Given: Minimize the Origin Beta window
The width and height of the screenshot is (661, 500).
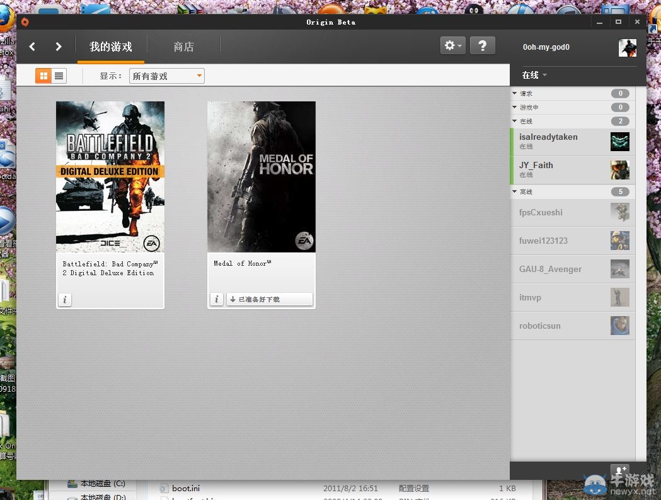Looking at the screenshot, I should coord(599,22).
